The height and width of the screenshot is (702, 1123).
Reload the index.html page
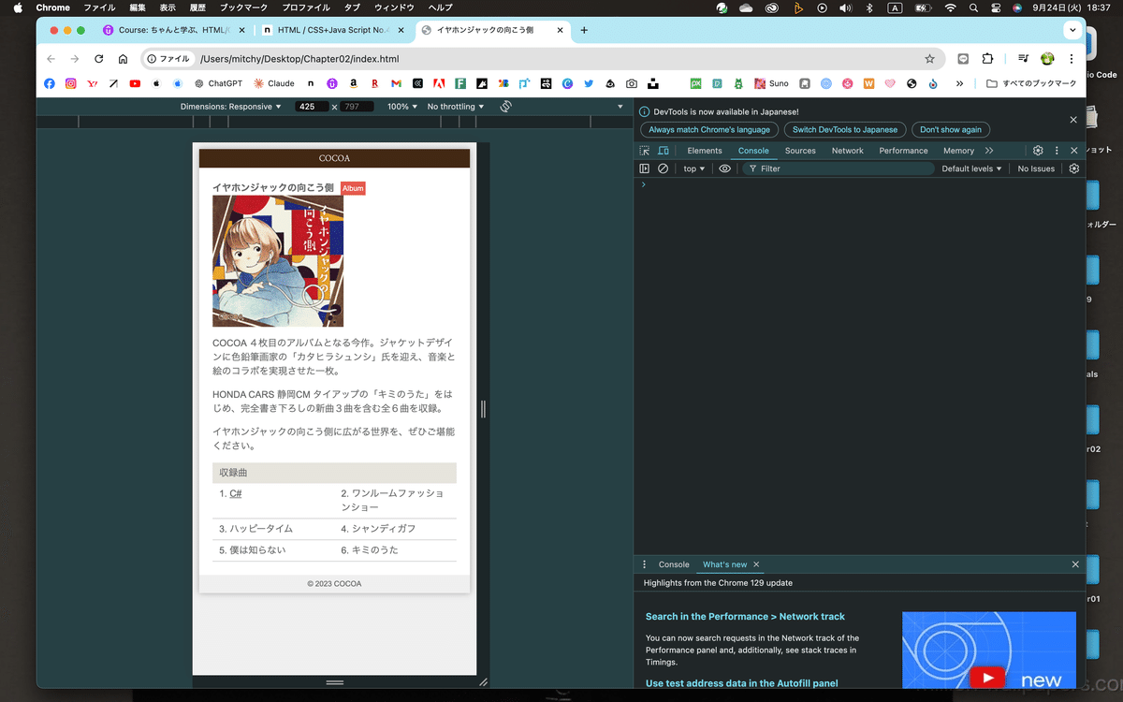pos(98,58)
